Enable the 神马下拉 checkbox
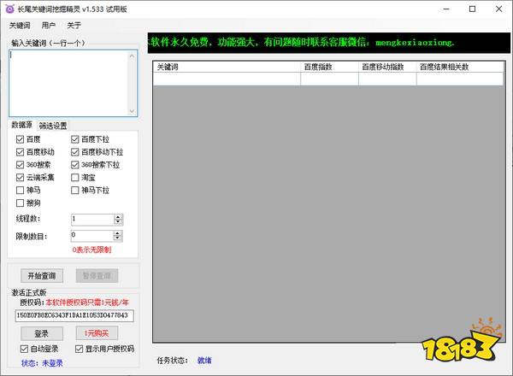513x376 pixels. pos(75,191)
